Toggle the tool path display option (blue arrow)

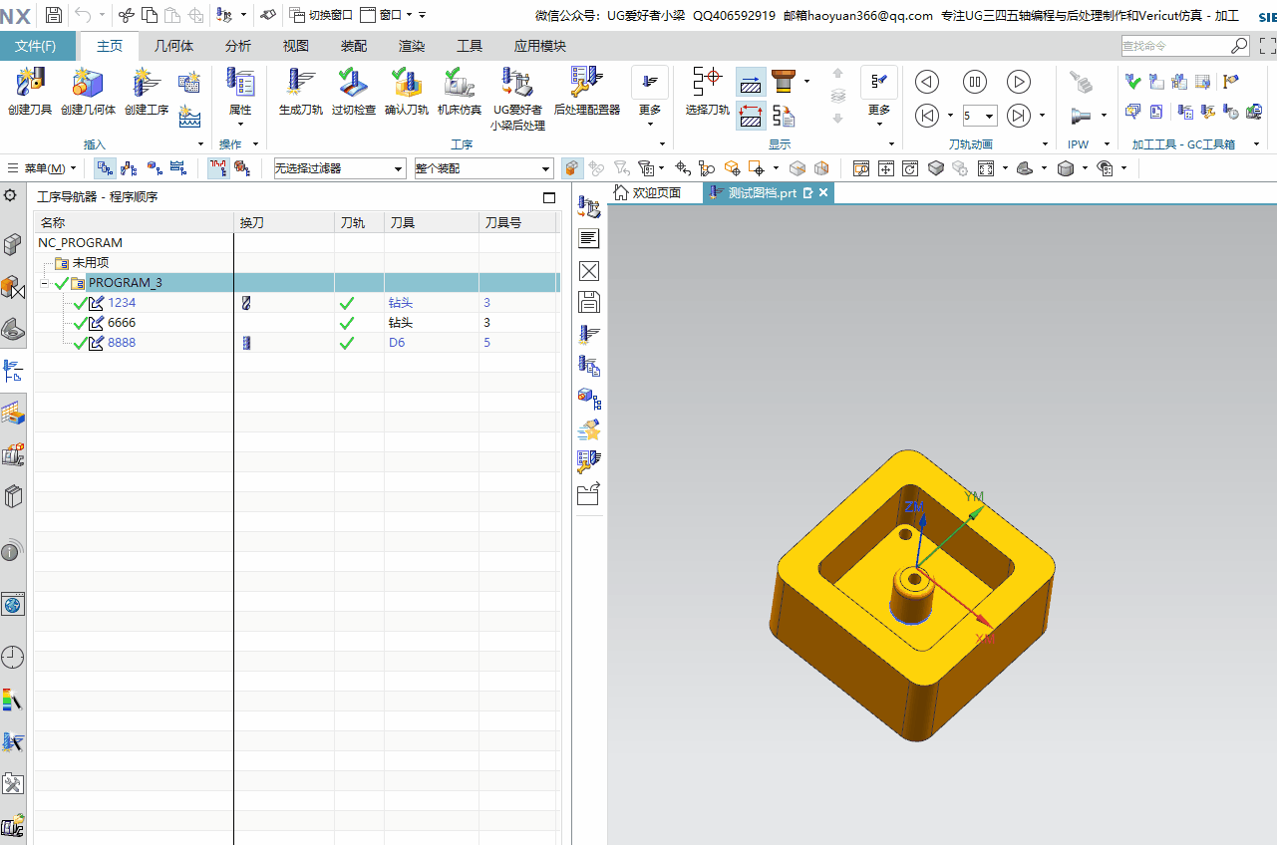751,83
